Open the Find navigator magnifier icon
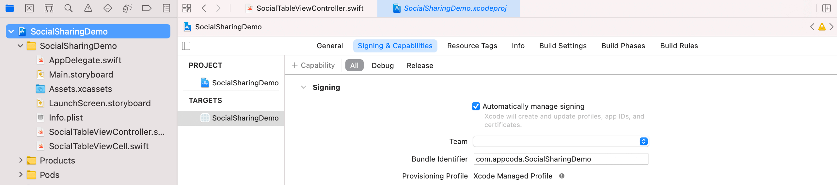837x185 pixels. 68,8
